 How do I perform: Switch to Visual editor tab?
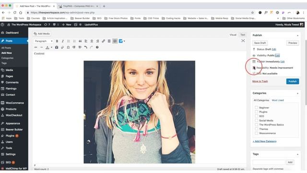pos(233,35)
